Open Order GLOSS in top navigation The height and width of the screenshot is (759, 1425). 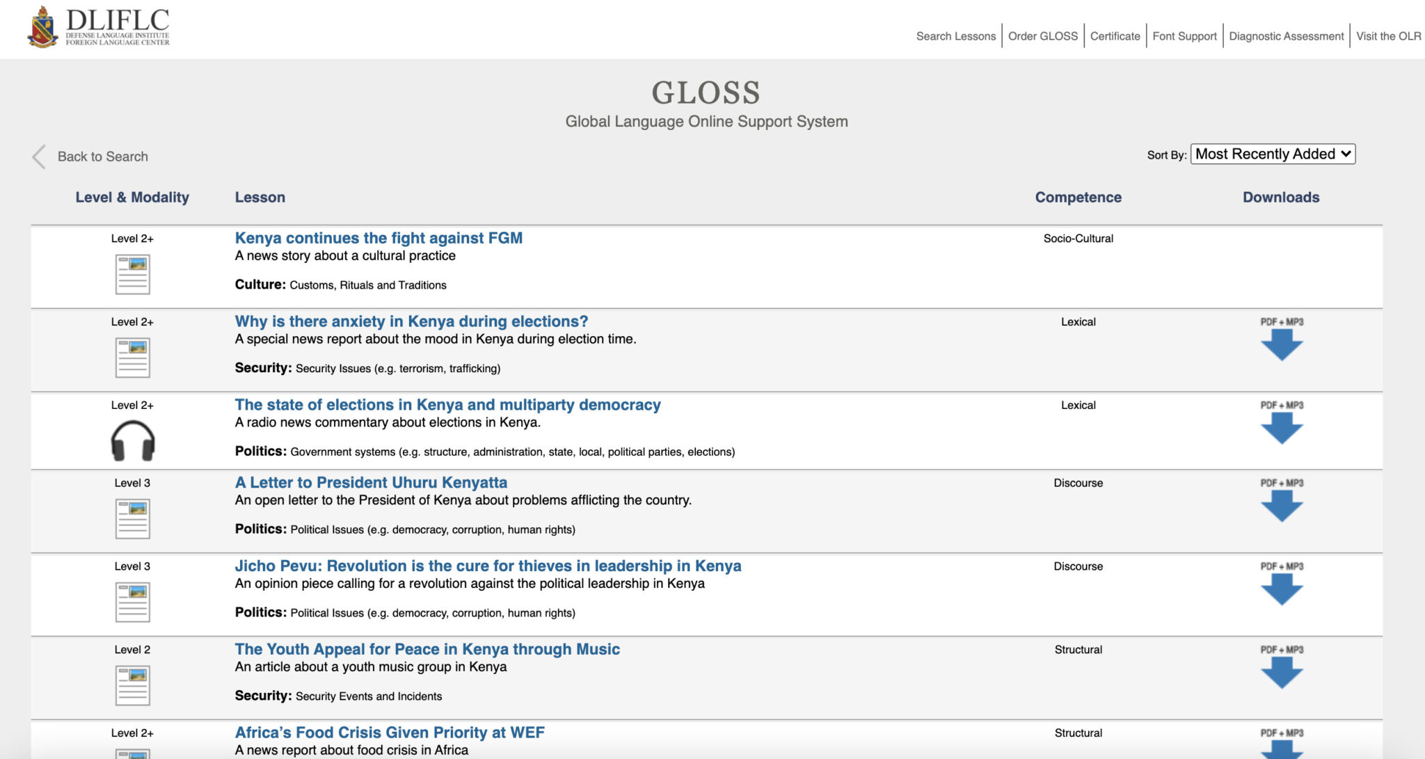(x=1043, y=36)
